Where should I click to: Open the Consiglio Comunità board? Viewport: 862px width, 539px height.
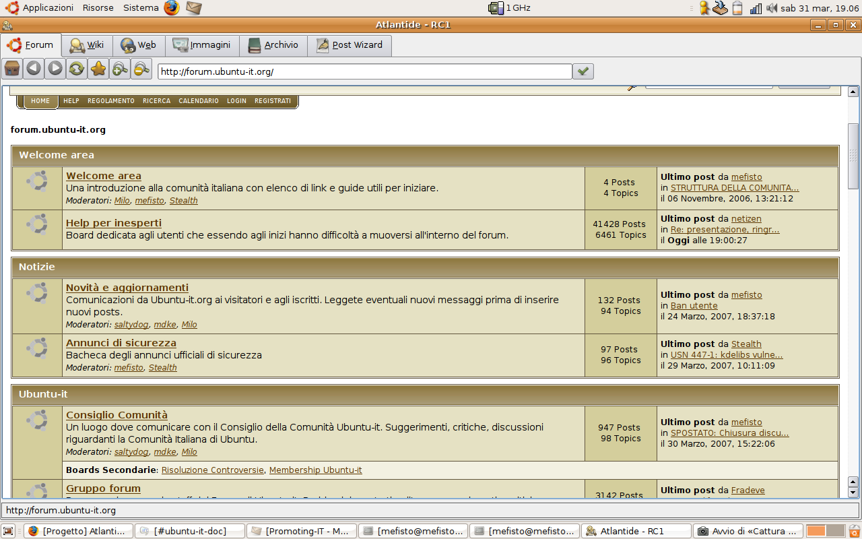point(117,415)
